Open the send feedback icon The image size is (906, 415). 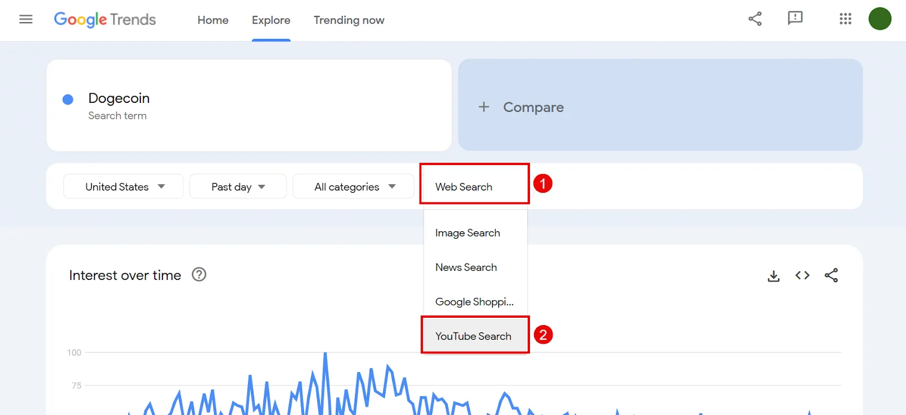[x=795, y=19]
